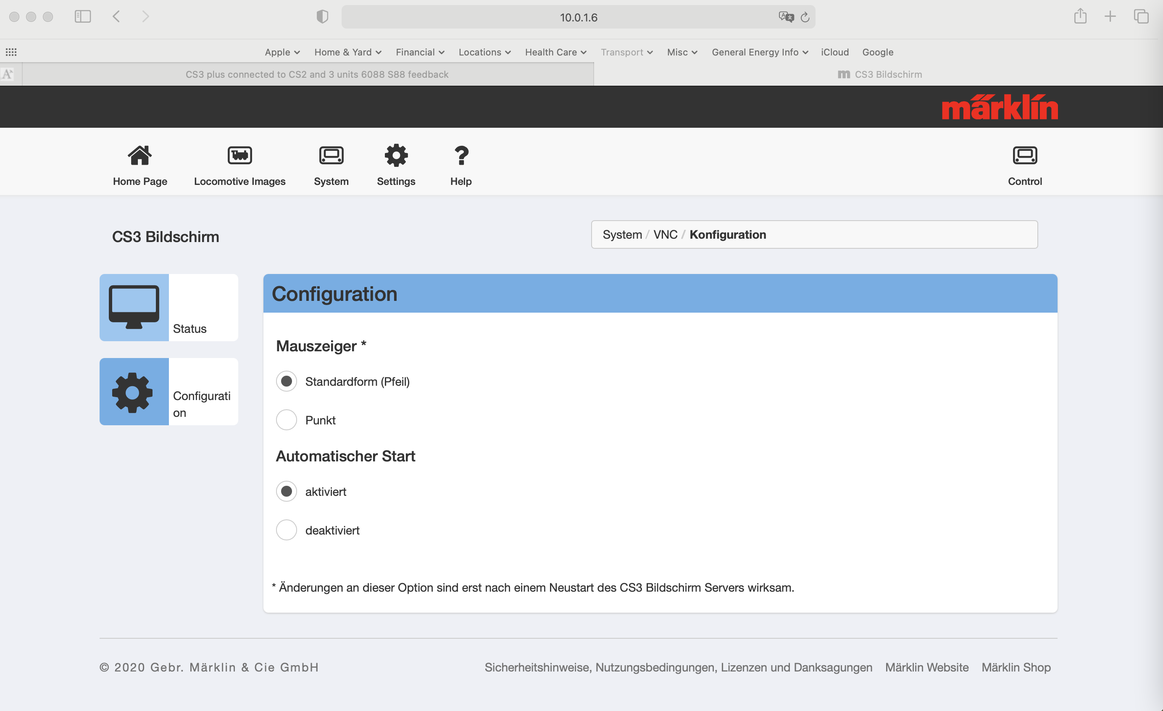Click the privacy shield icon

coord(322,16)
